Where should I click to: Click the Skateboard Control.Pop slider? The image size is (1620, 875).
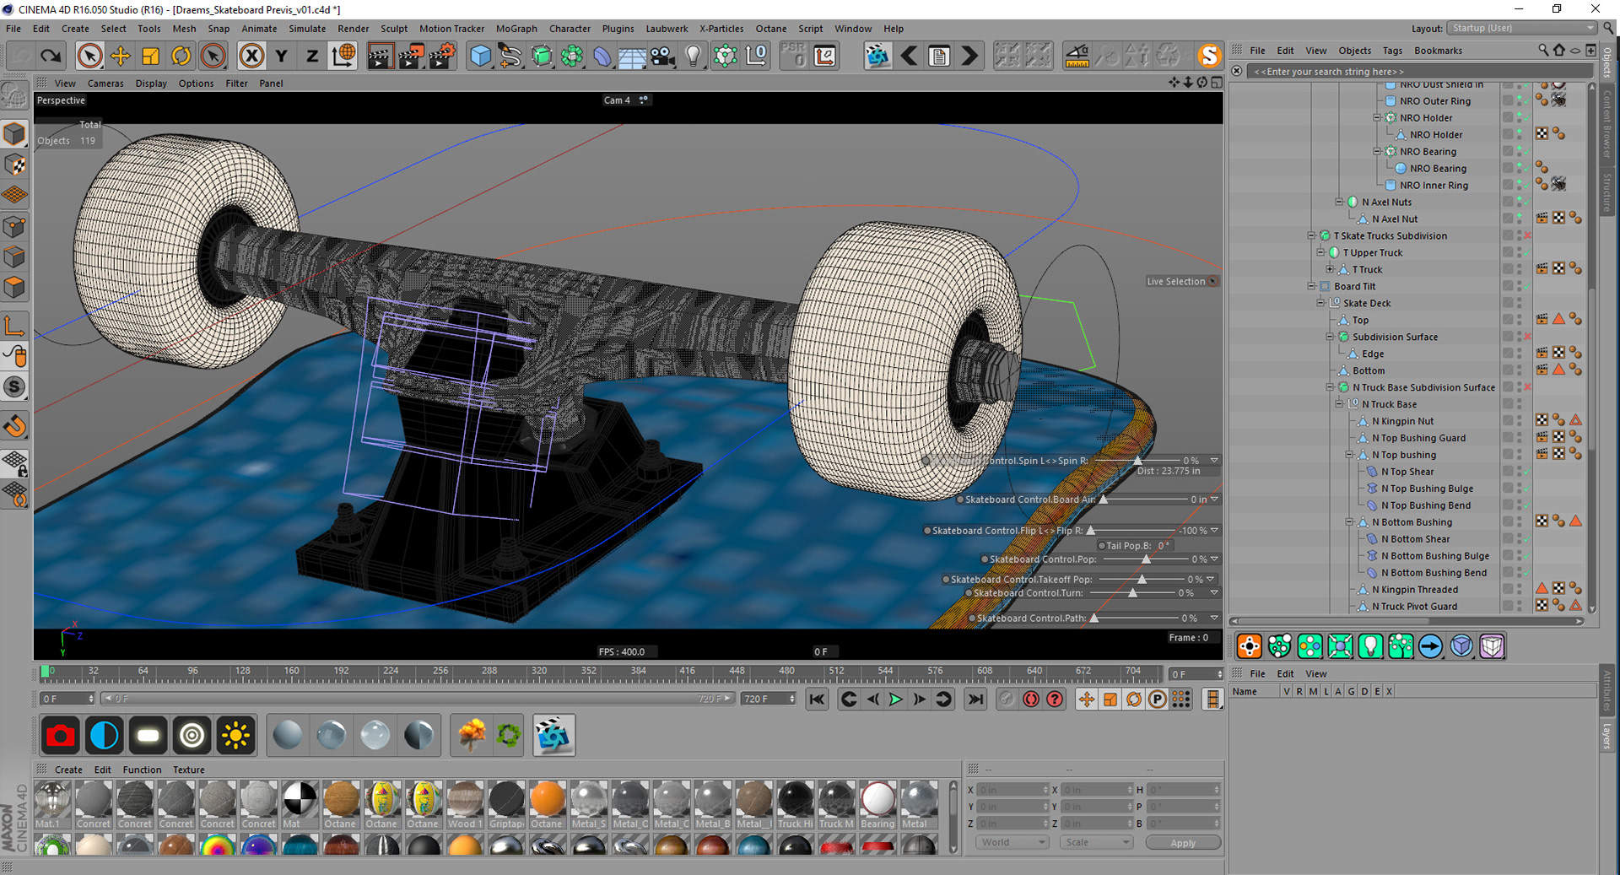1146,559
